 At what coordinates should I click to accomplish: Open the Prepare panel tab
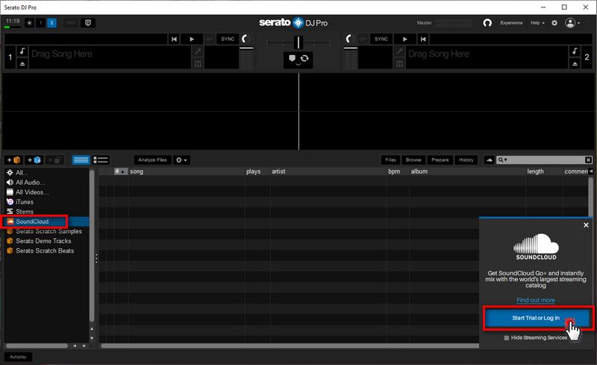pyautogui.click(x=440, y=160)
